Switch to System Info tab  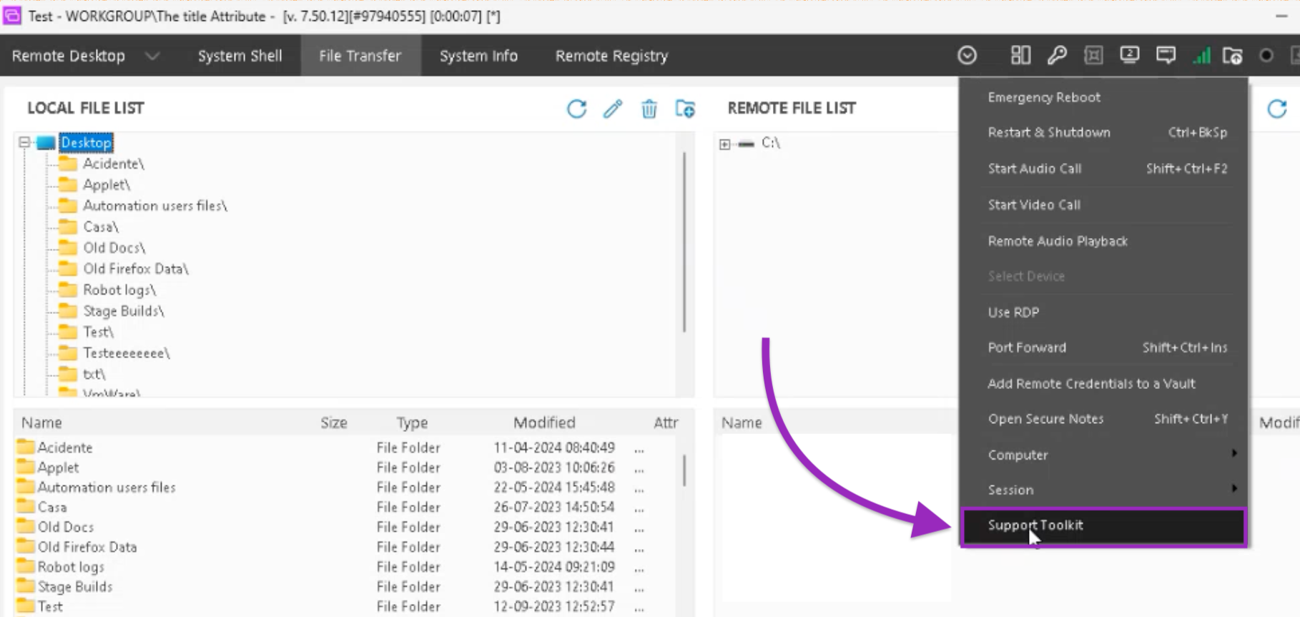pos(478,56)
